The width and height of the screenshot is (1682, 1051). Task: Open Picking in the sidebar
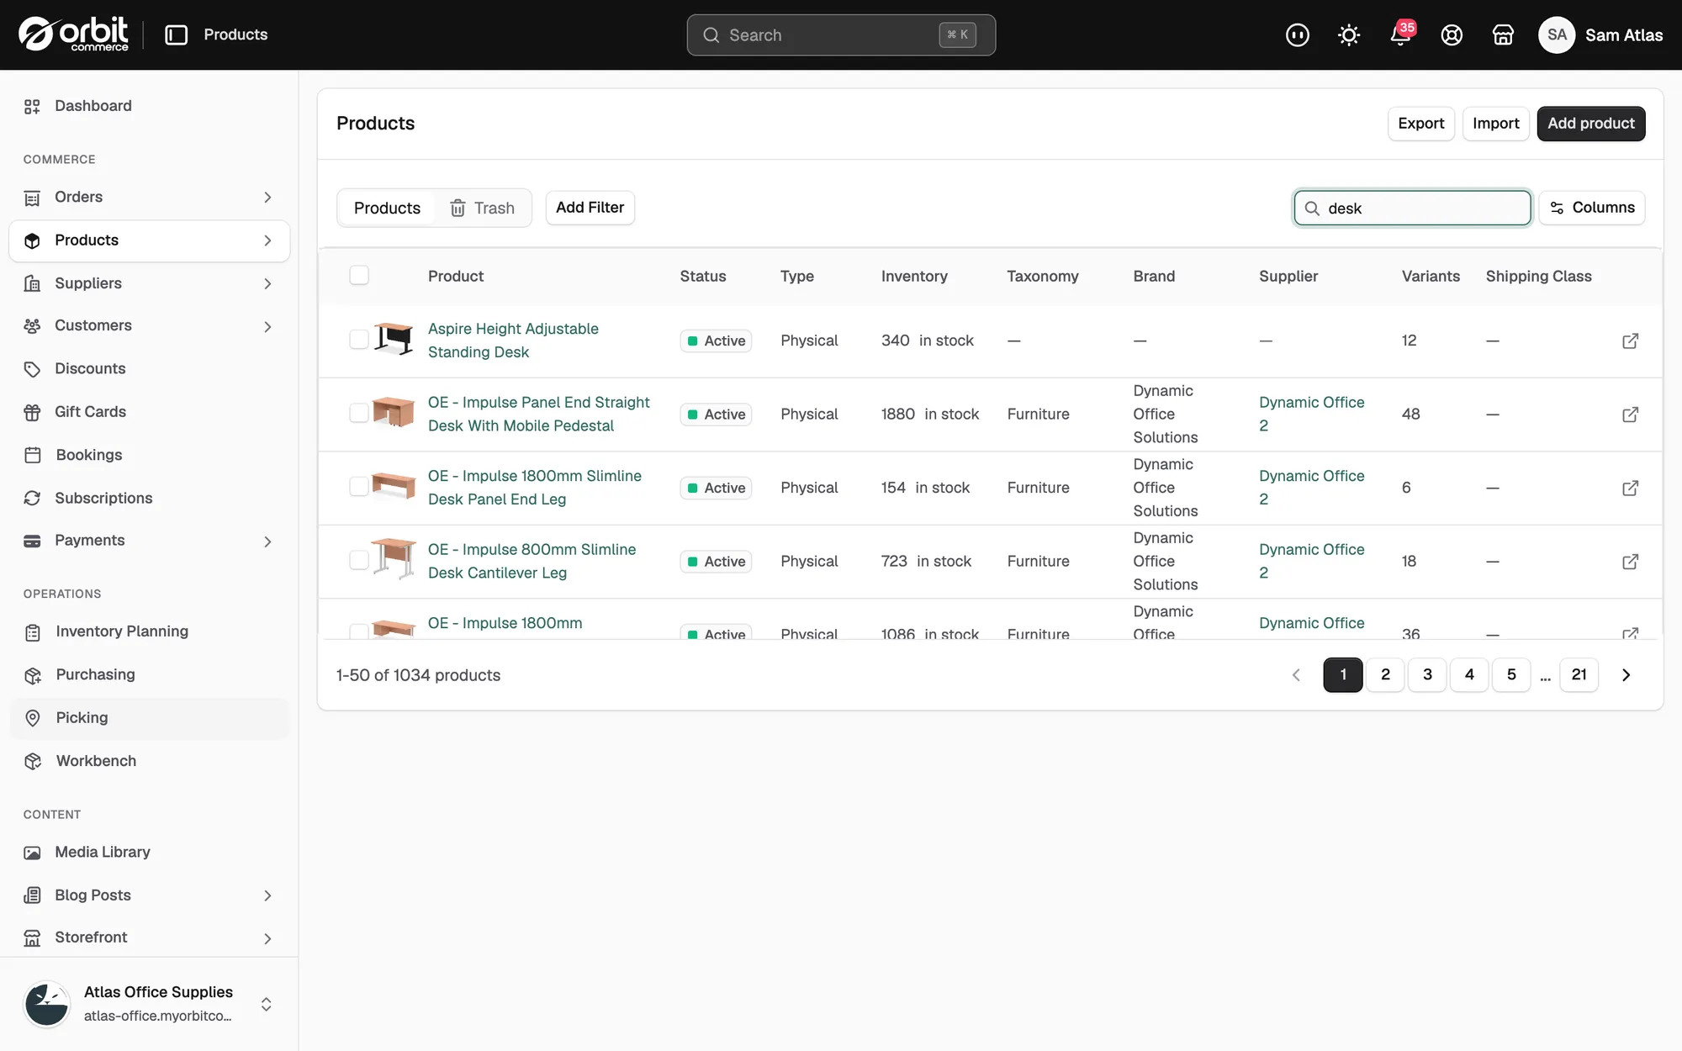point(149,718)
